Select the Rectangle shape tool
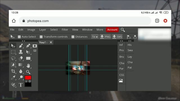The image size is (180, 101). click(28, 58)
